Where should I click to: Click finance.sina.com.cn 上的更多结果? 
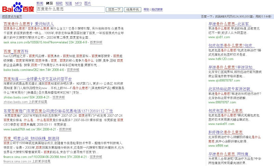(27, 161)
